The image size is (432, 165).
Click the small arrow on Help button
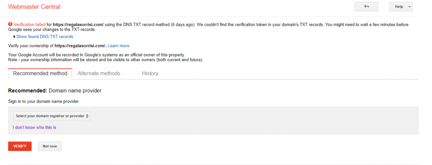point(409,7)
